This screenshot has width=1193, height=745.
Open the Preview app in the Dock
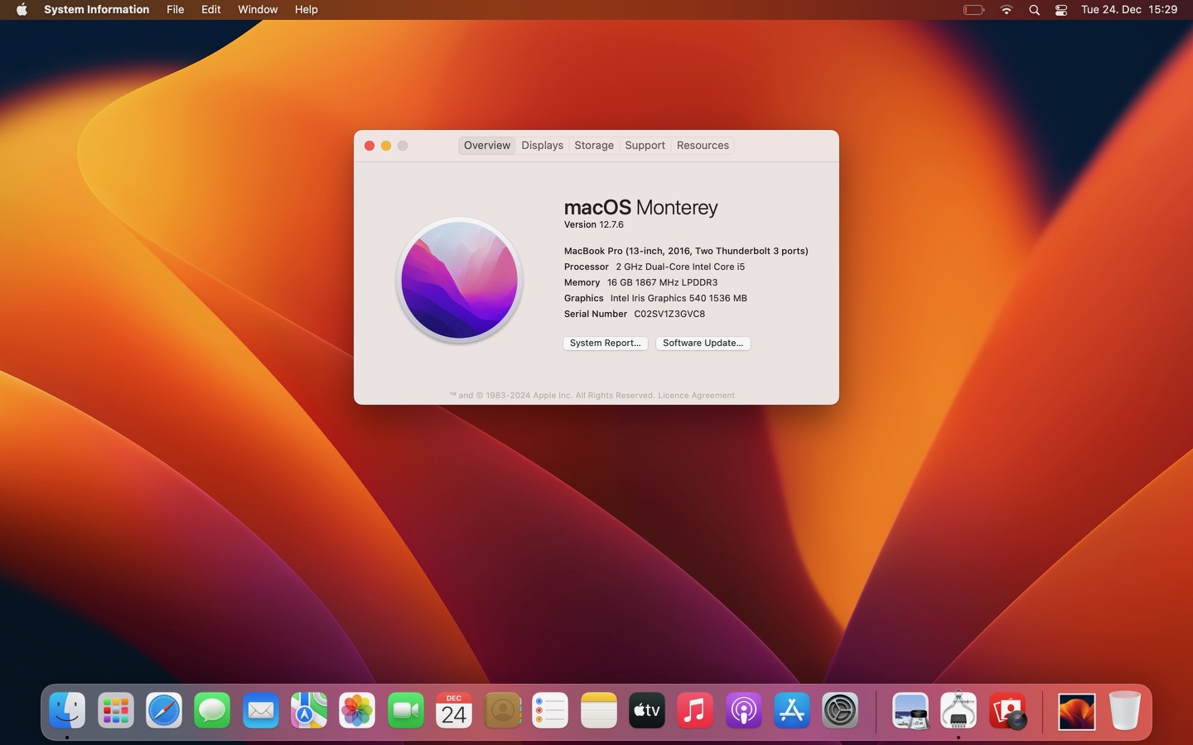(x=910, y=711)
